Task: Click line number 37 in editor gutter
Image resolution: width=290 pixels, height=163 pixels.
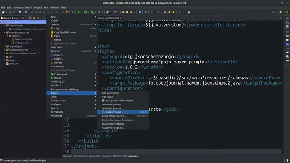Action: click(67, 146)
